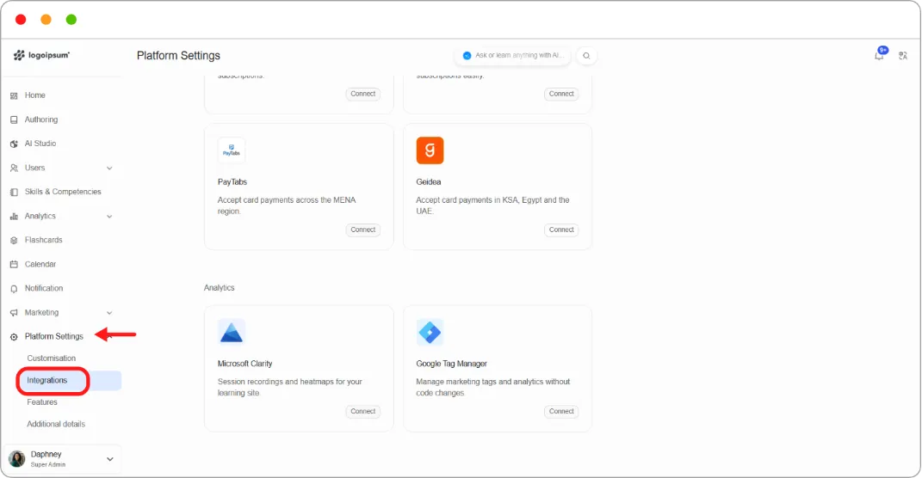Viewport: 922px width, 478px height.
Task: Click the orange Geidea logo
Action: (x=430, y=150)
